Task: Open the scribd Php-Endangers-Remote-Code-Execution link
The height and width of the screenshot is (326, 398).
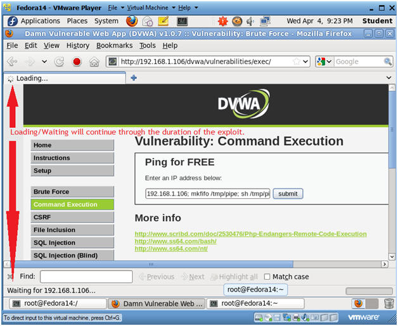Action: (250, 234)
